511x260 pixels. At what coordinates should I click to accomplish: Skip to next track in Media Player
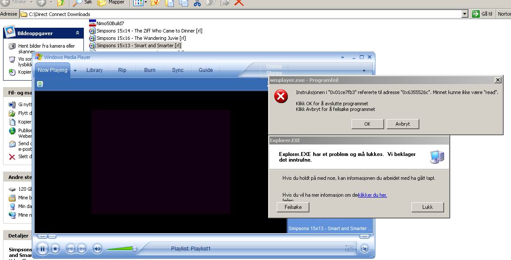82,249
